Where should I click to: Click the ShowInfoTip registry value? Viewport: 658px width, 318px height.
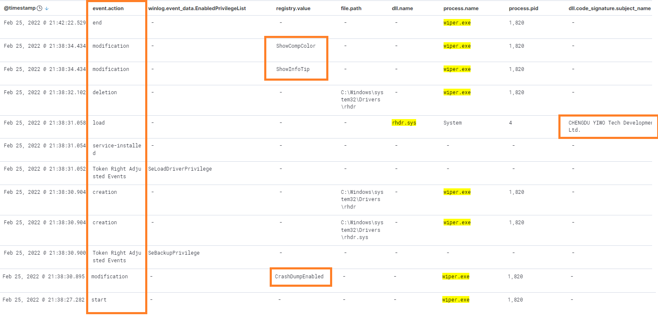293,69
